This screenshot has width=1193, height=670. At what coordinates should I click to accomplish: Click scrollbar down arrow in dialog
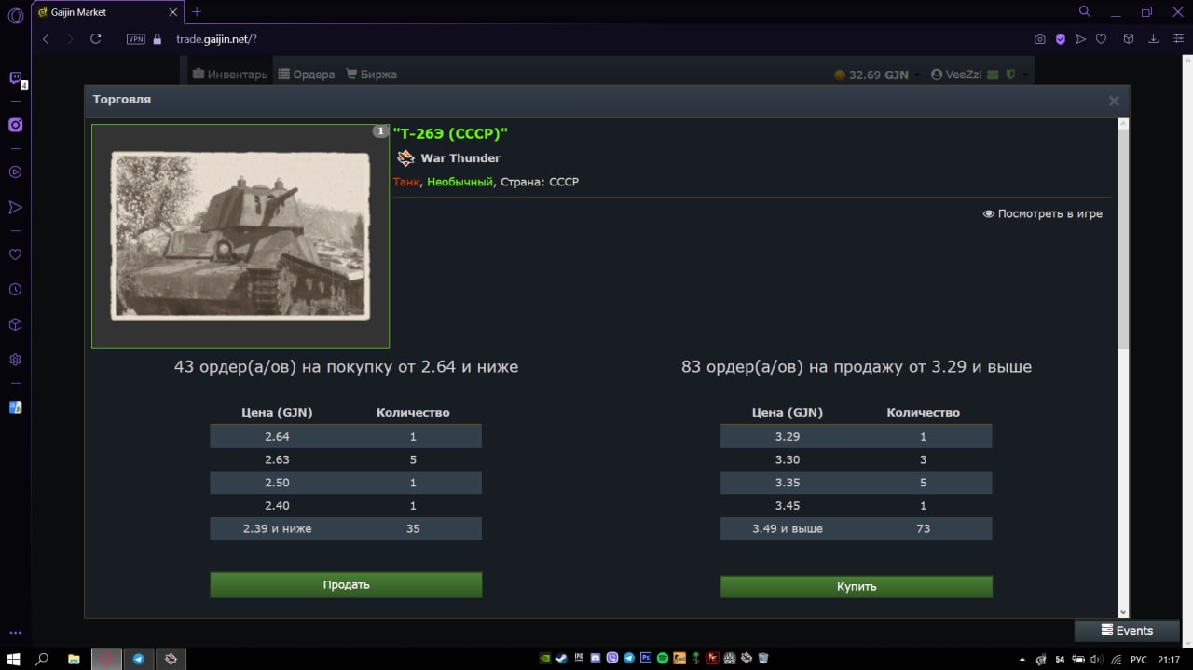pyautogui.click(x=1123, y=611)
